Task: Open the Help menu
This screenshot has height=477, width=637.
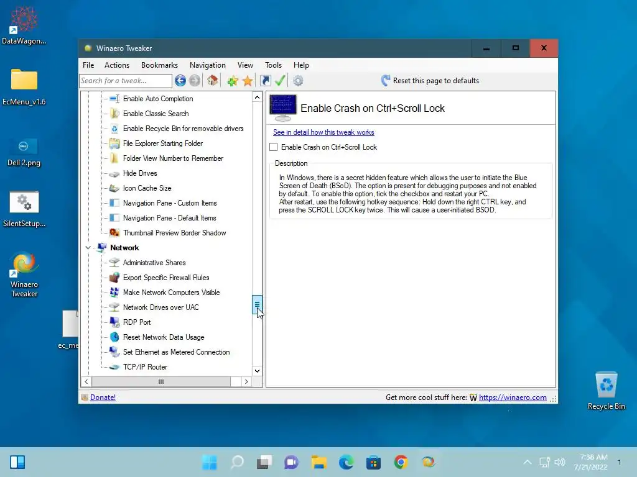Action: click(301, 65)
